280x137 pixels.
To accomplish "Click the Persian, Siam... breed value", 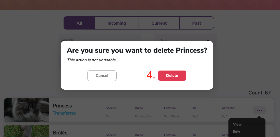I will coord(145,116).
